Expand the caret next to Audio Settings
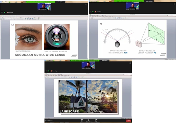Viewport: 176px width, 123px height. pyautogui.click(x=53, y=121)
